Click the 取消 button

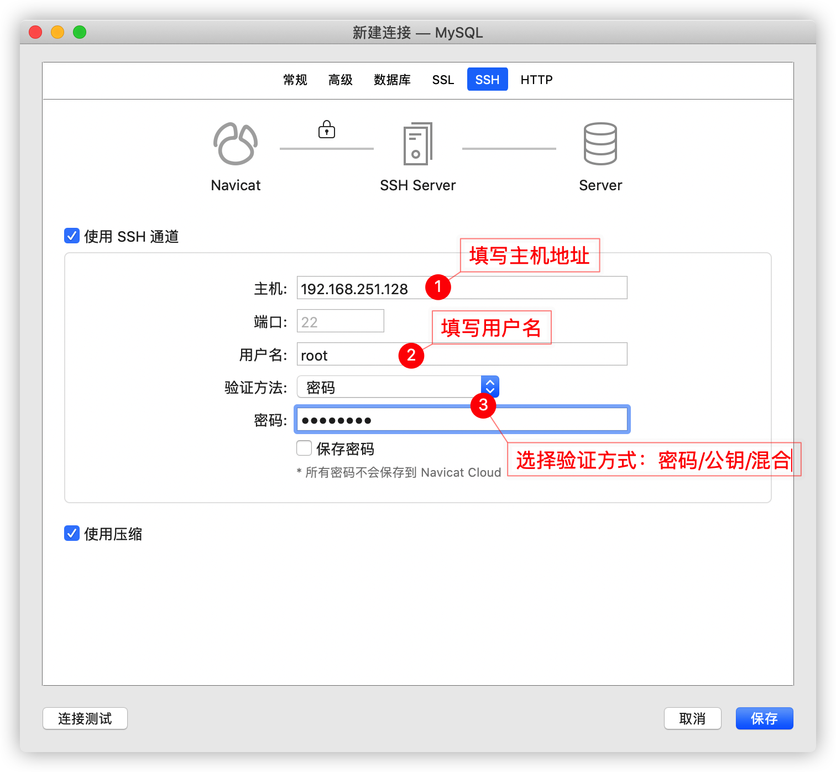click(692, 718)
